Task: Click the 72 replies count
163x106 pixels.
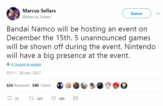Action: 17,99
